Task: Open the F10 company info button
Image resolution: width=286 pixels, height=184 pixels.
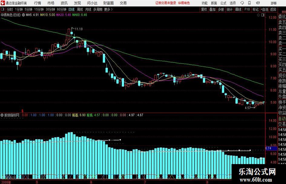Action: [x=247, y=9]
